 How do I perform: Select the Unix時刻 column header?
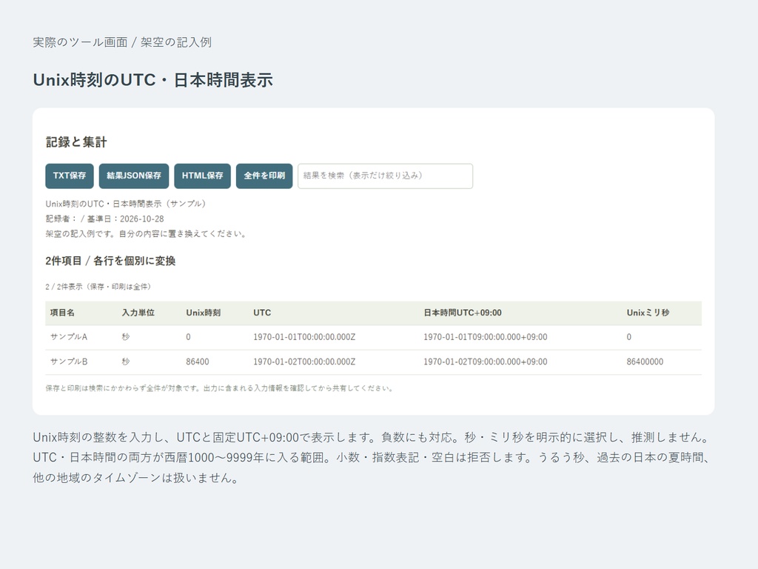pyautogui.click(x=204, y=313)
